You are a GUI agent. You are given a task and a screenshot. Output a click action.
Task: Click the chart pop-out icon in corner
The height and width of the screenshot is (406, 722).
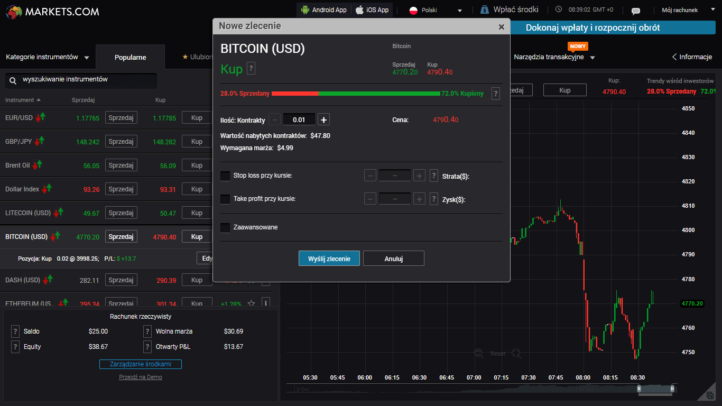click(x=710, y=395)
